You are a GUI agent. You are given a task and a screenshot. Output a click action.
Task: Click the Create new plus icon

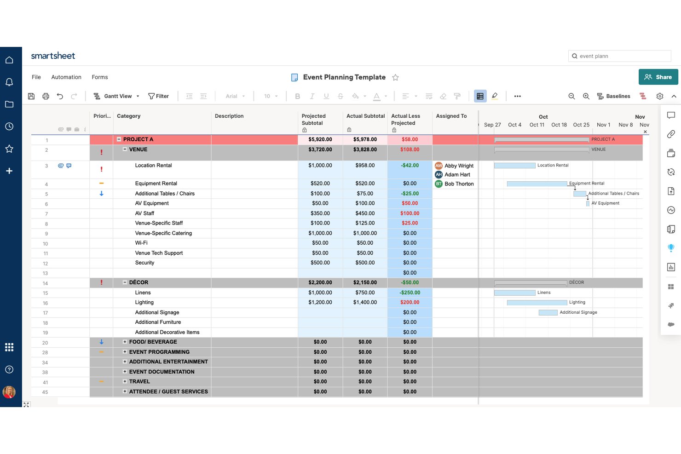tap(9, 171)
